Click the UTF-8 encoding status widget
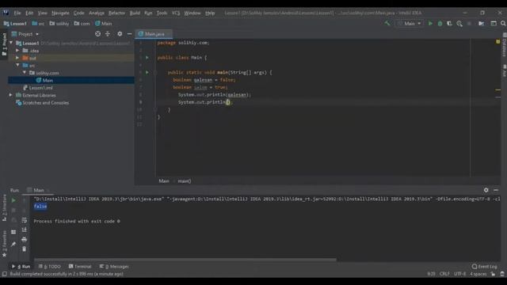 [x=459, y=274]
